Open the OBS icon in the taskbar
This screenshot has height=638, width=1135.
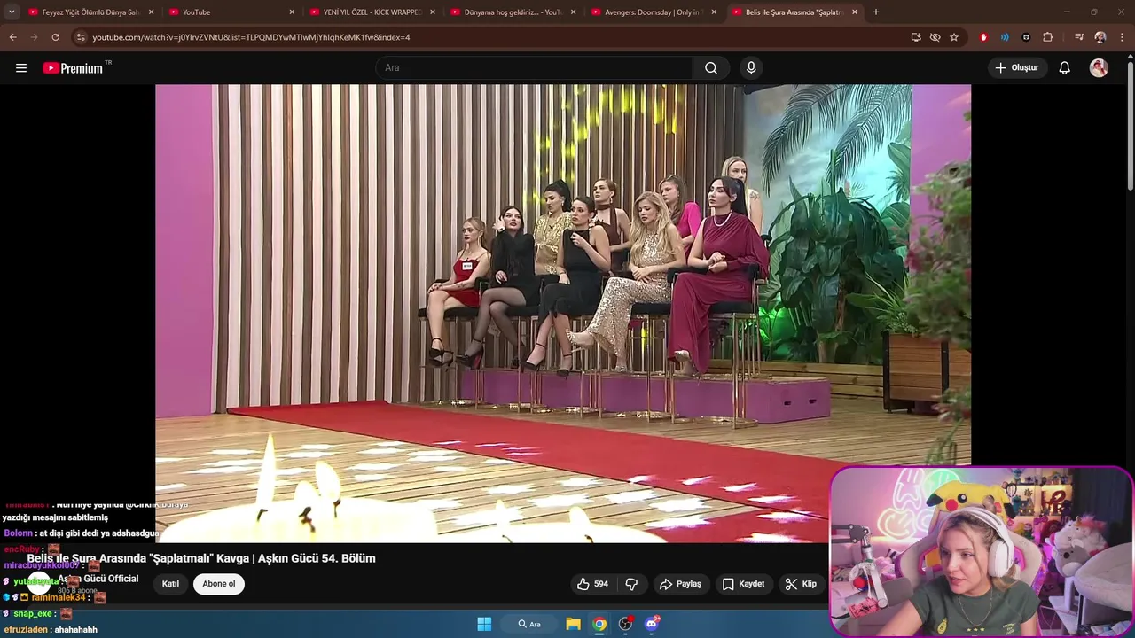coord(626,624)
